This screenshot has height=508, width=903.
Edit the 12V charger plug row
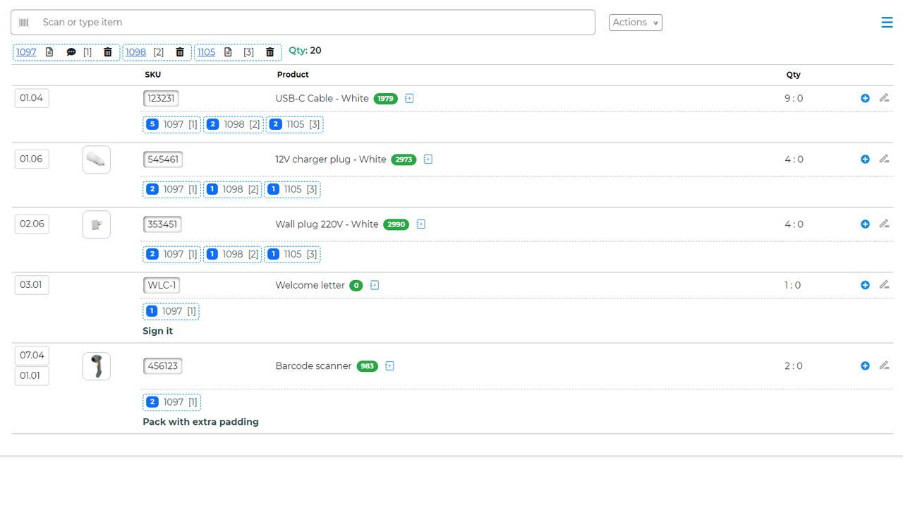click(x=884, y=159)
